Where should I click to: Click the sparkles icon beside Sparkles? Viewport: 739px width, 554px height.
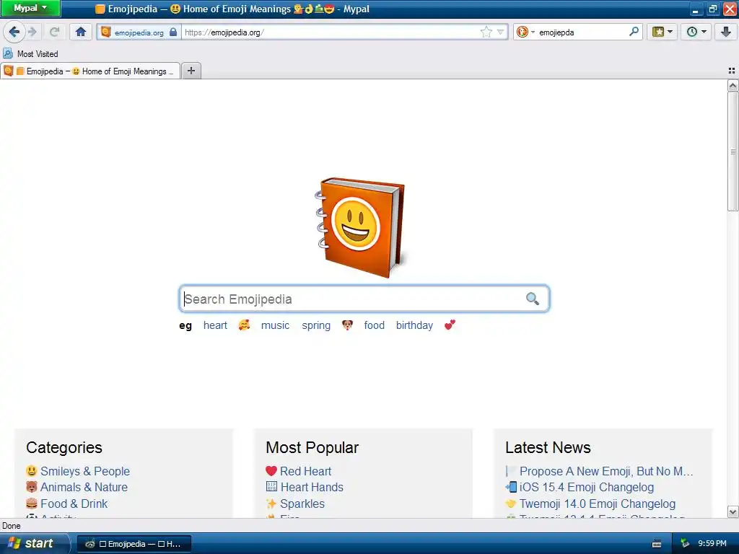pos(271,503)
